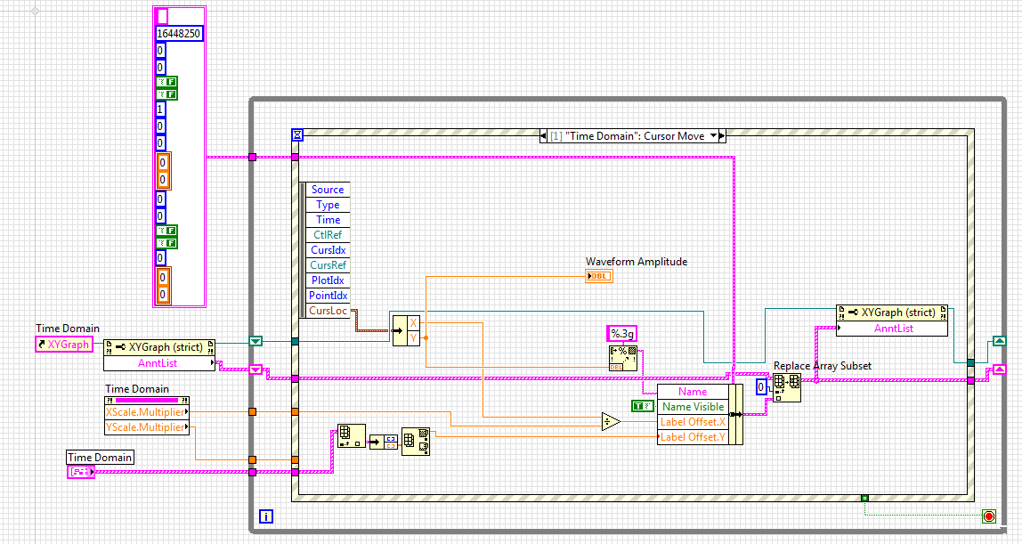
Task: Select the CursIdx event data item
Action: pos(328,250)
